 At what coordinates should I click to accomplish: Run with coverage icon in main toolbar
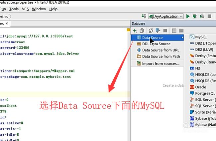coord(202,16)
